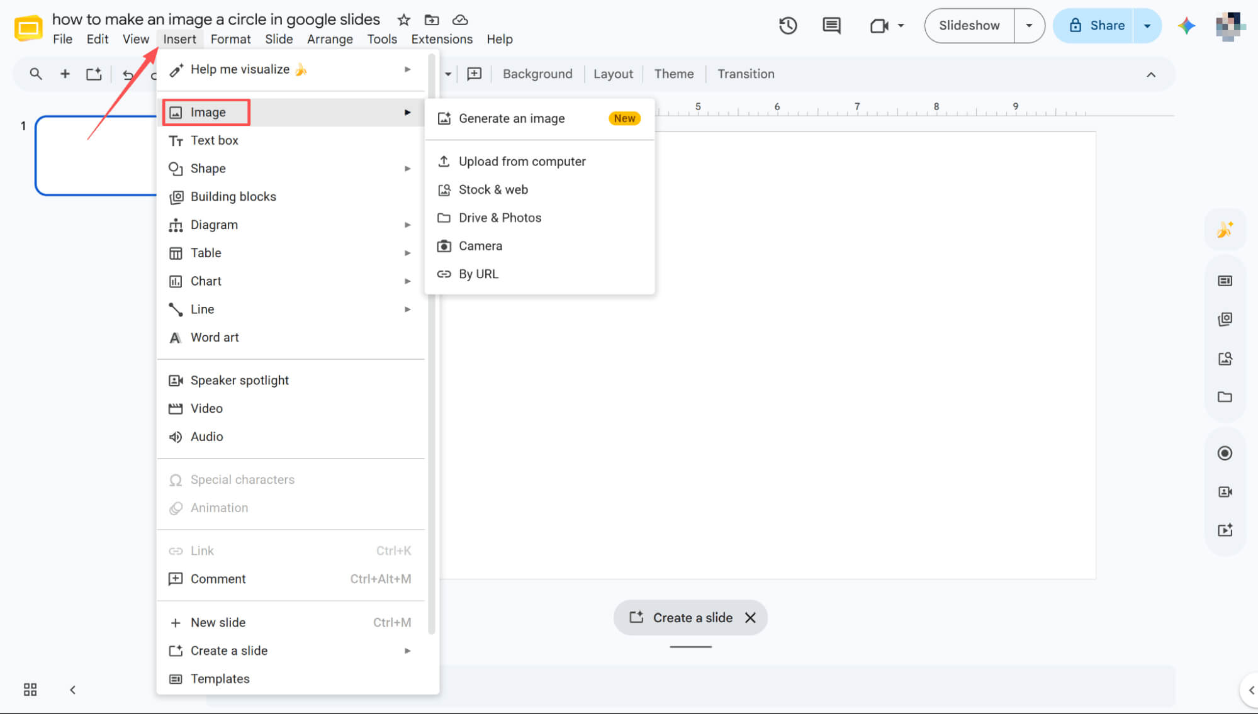Screen dimensions: 1258x714
Task: Click the Google Slides home logo
Action: (28, 27)
